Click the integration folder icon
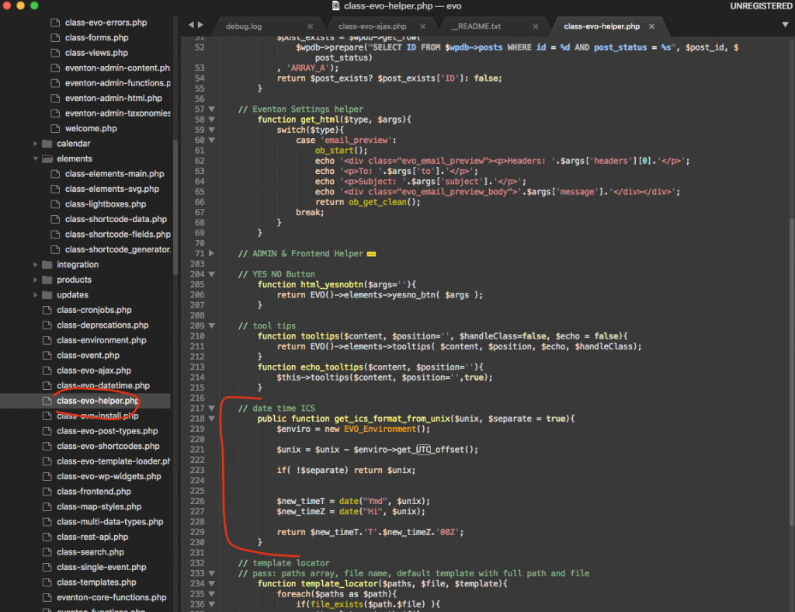795x612 pixels. tap(47, 265)
